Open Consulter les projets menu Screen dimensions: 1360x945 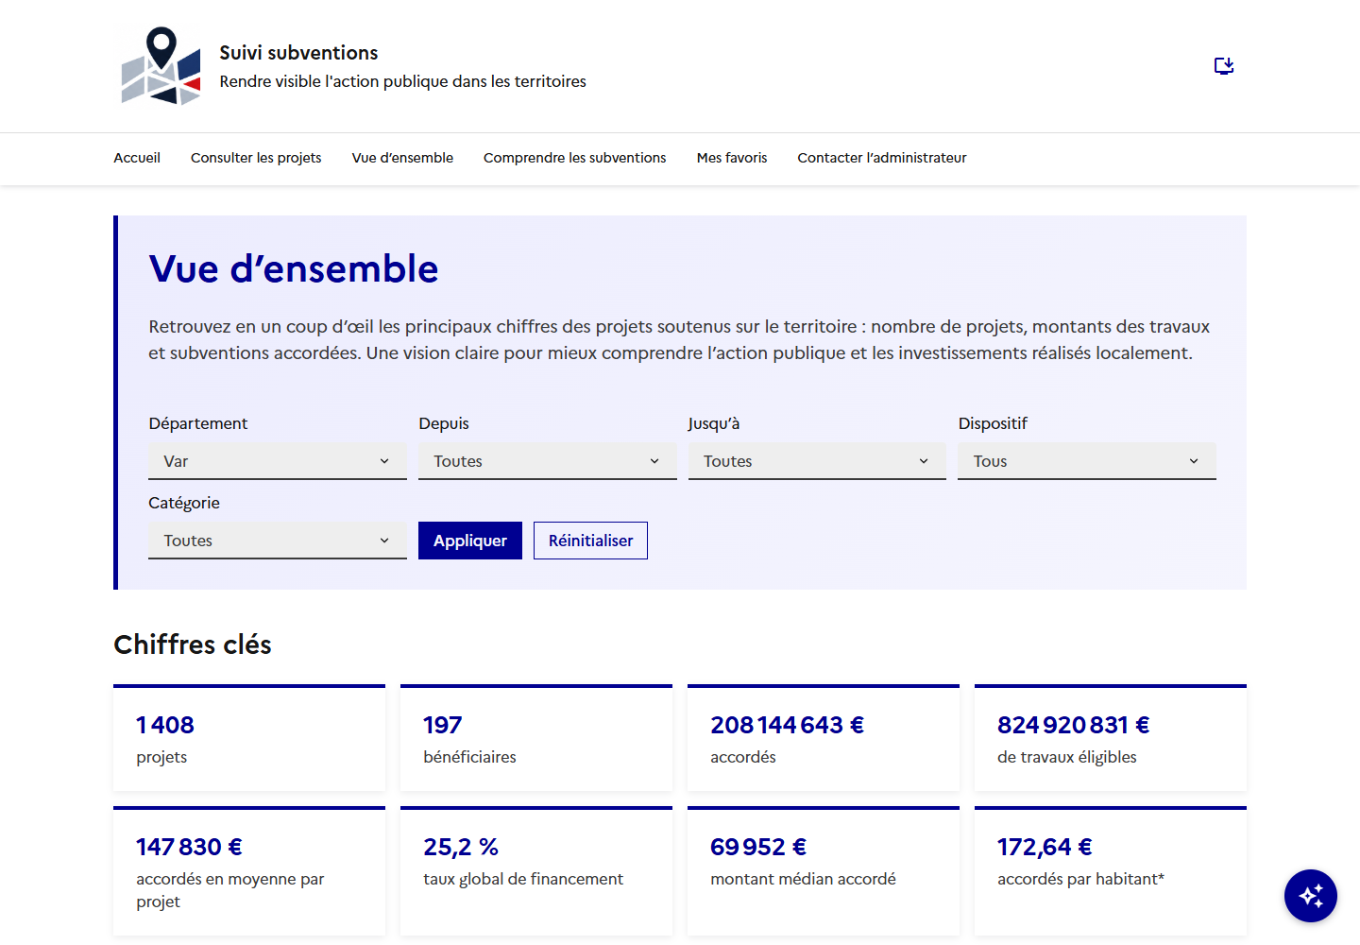click(x=256, y=158)
